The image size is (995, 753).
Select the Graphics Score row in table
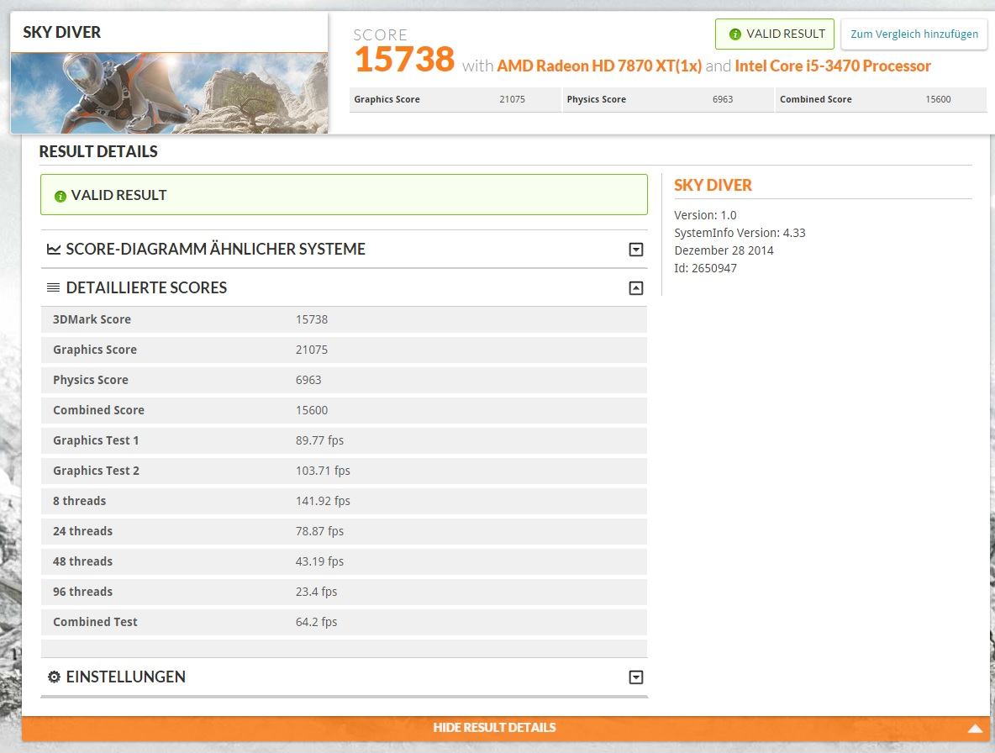click(x=344, y=350)
